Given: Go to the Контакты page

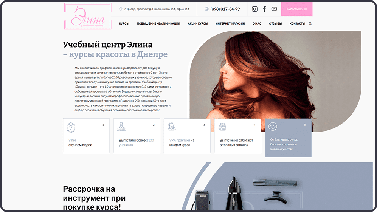Looking at the screenshot, I should pos(297,23).
